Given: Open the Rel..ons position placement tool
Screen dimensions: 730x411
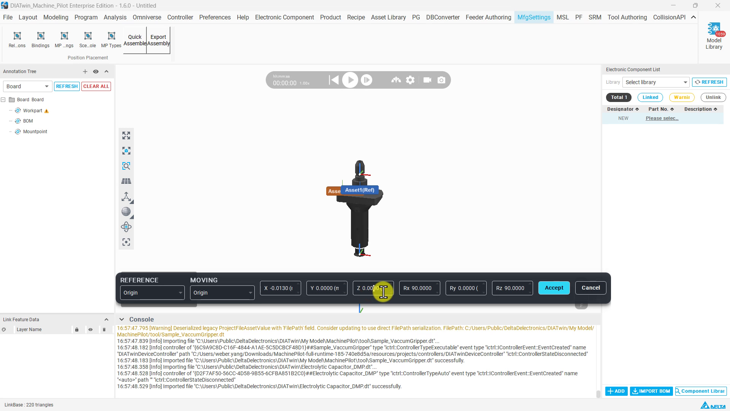Looking at the screenshot, I should [17, 40].
